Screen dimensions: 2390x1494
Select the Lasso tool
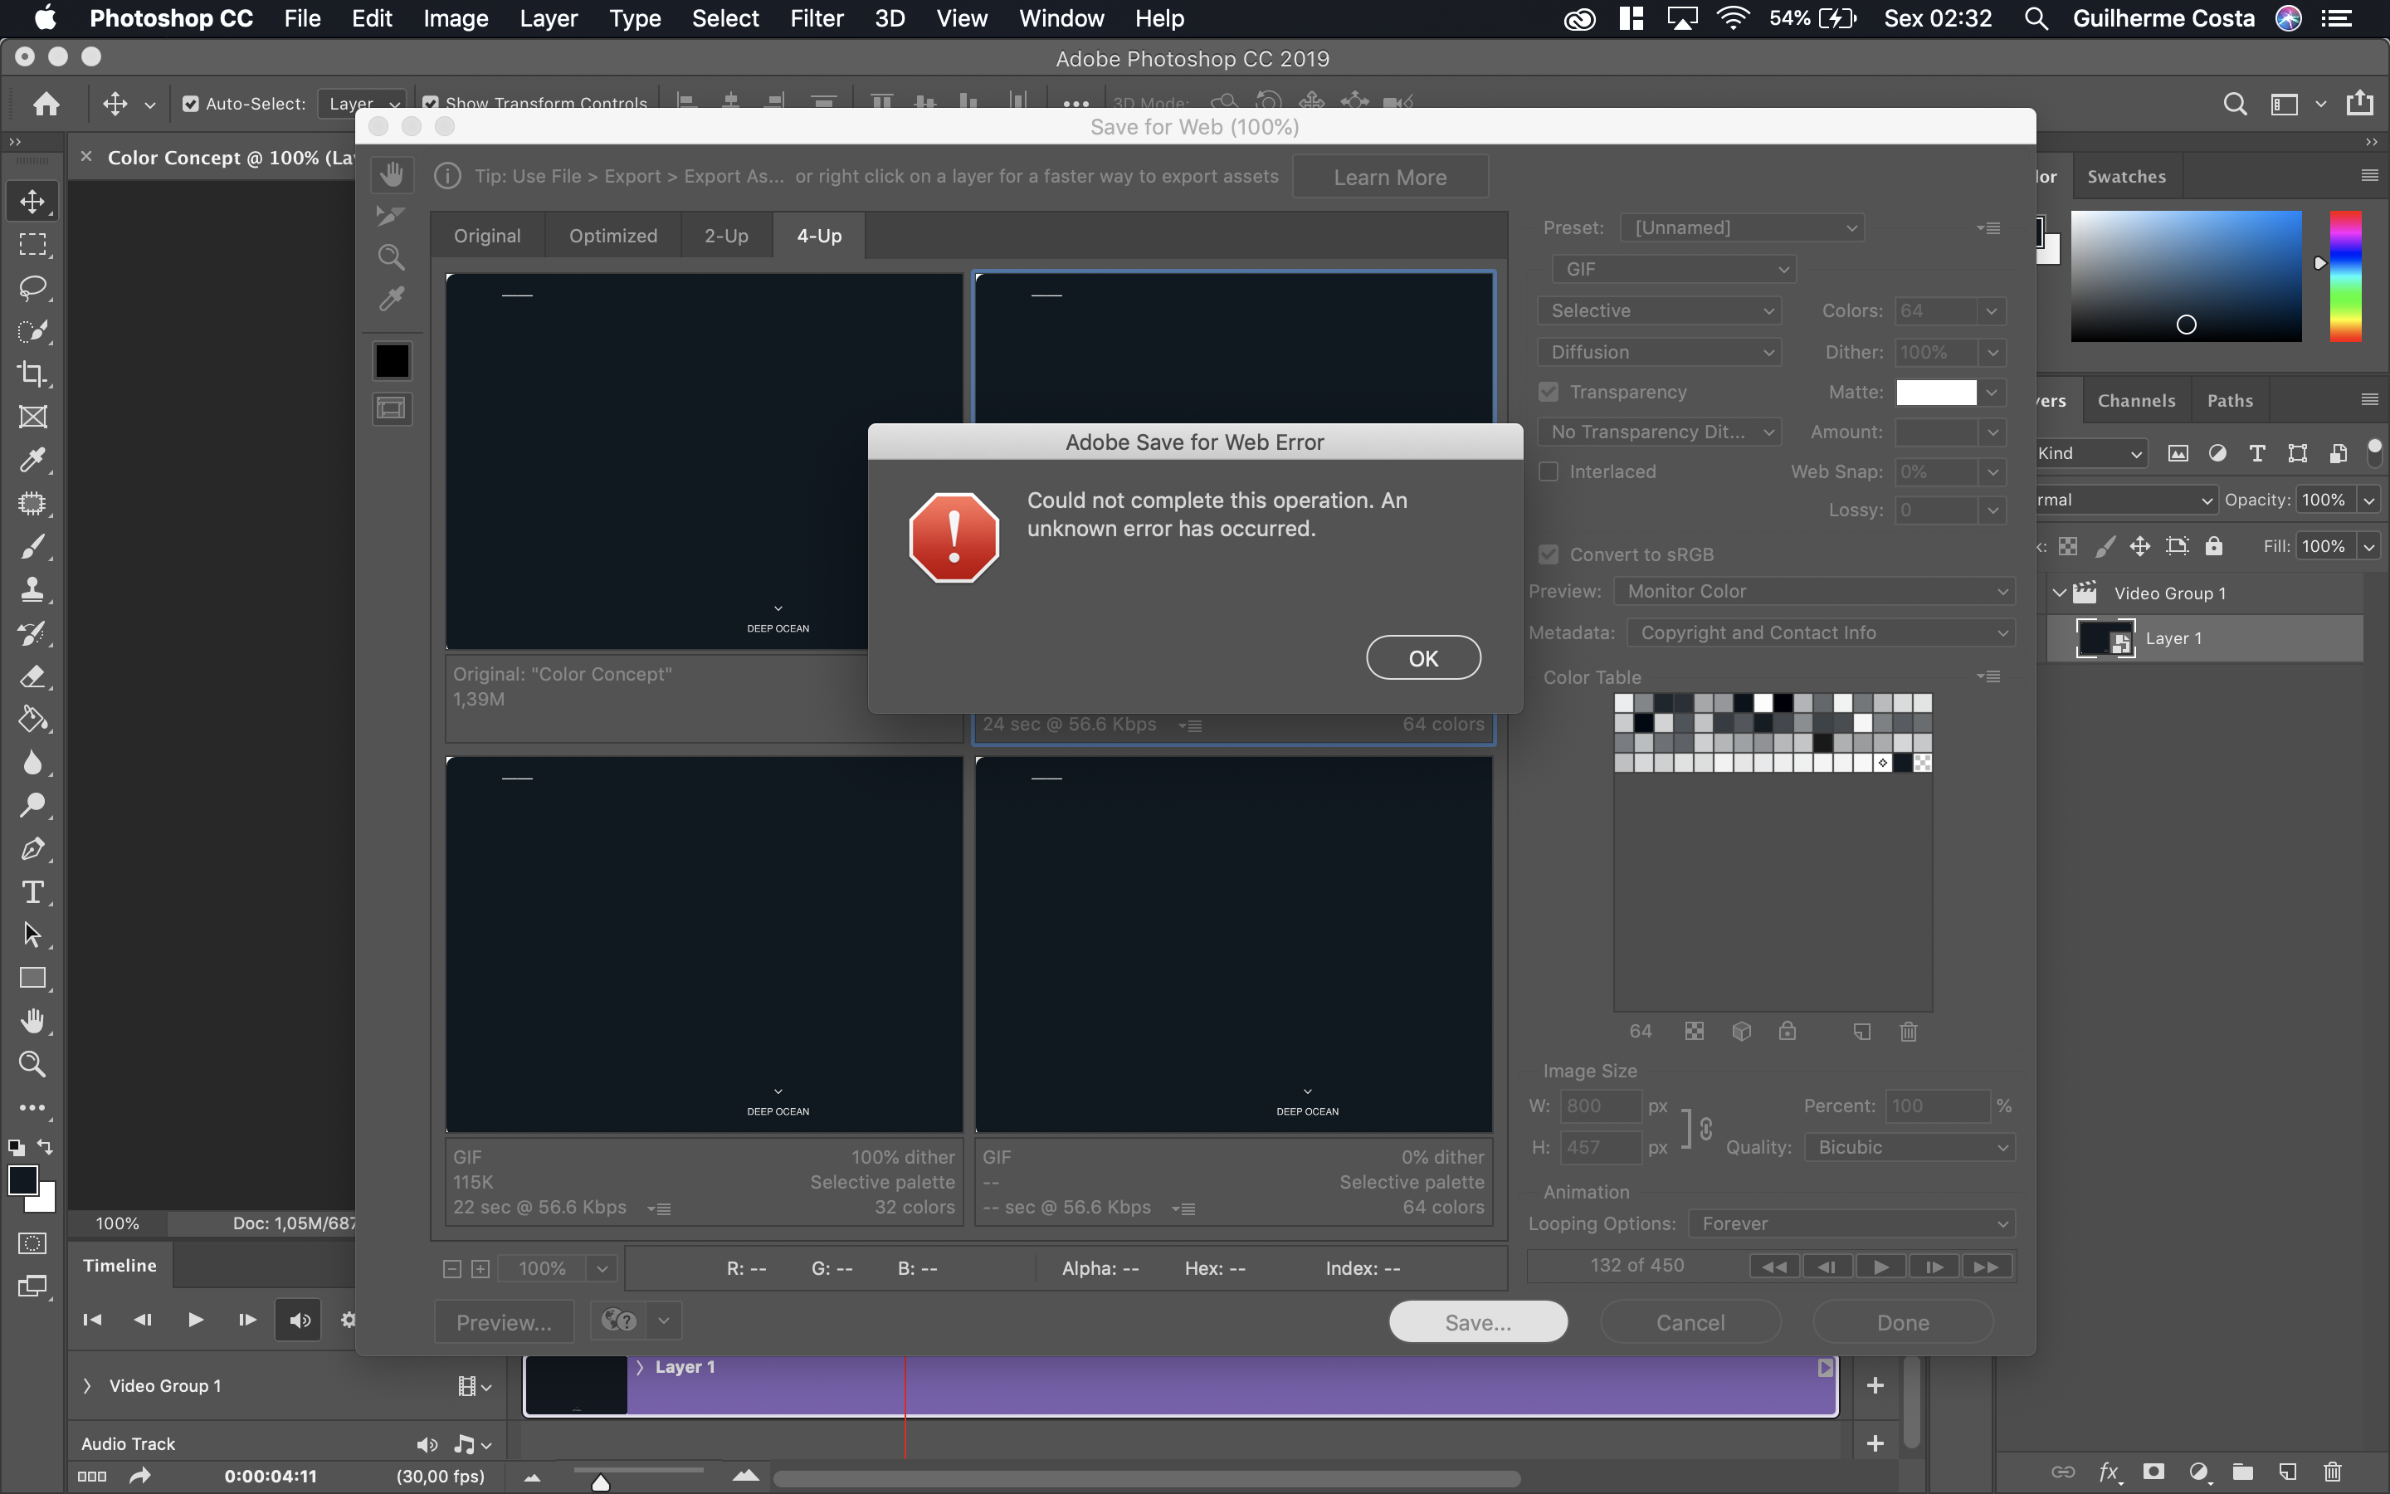click(x=32, y=287)
